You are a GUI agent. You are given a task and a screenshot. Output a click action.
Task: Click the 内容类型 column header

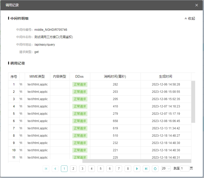click(x=60, y=77)
